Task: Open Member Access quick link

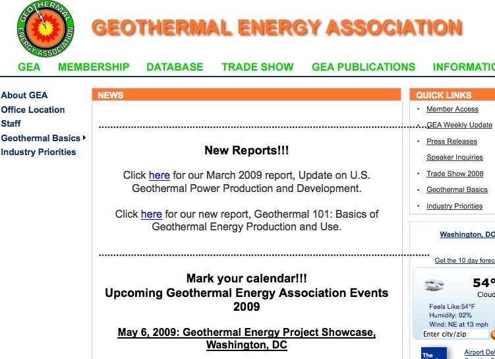Action: [x=452, y=109]
